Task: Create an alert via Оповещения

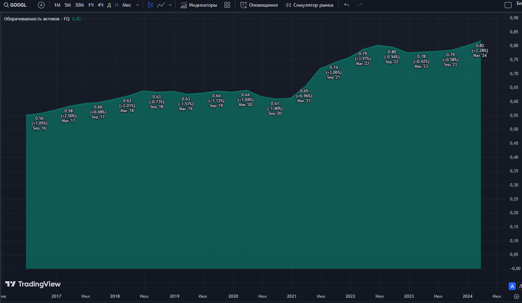Action: tap(259, 5)
